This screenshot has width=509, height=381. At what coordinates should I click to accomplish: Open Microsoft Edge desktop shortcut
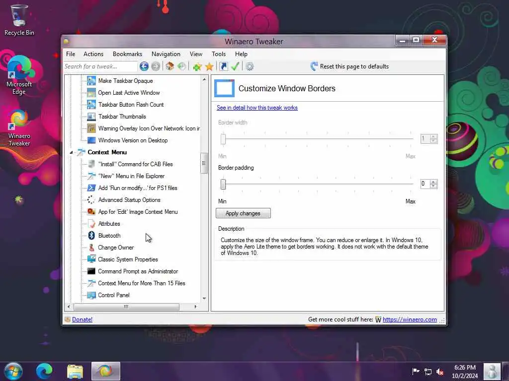(x=19, y=75)
